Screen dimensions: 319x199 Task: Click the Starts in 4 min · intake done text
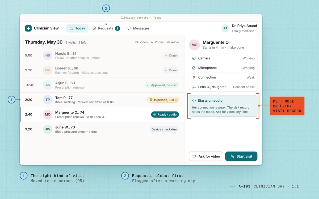click(223, 47)
